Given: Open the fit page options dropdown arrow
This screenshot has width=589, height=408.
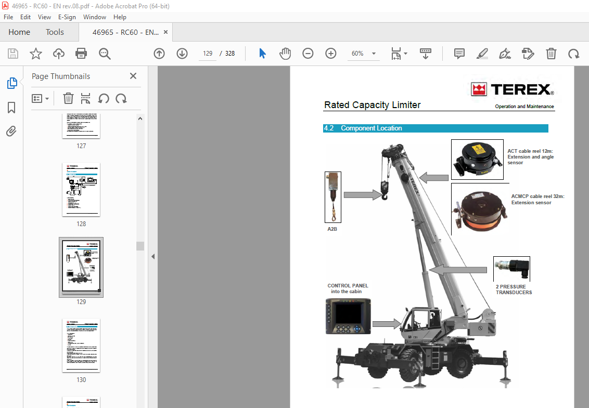Looking at the screenshot, I should click(x=406, y=54).
